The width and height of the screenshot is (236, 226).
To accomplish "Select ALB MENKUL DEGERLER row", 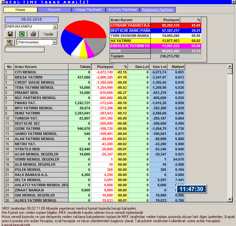I will pyautogui.click(x=95, y=164).
